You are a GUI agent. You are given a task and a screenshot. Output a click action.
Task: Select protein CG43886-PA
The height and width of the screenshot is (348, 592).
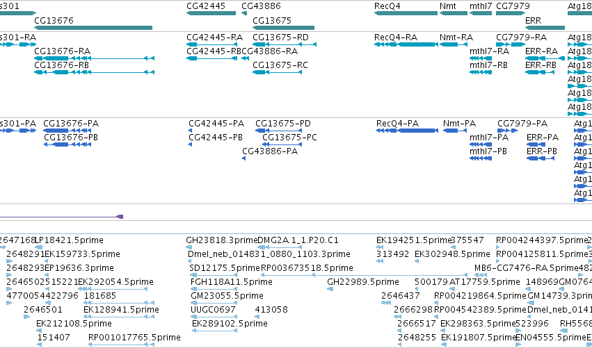point(270,151)
